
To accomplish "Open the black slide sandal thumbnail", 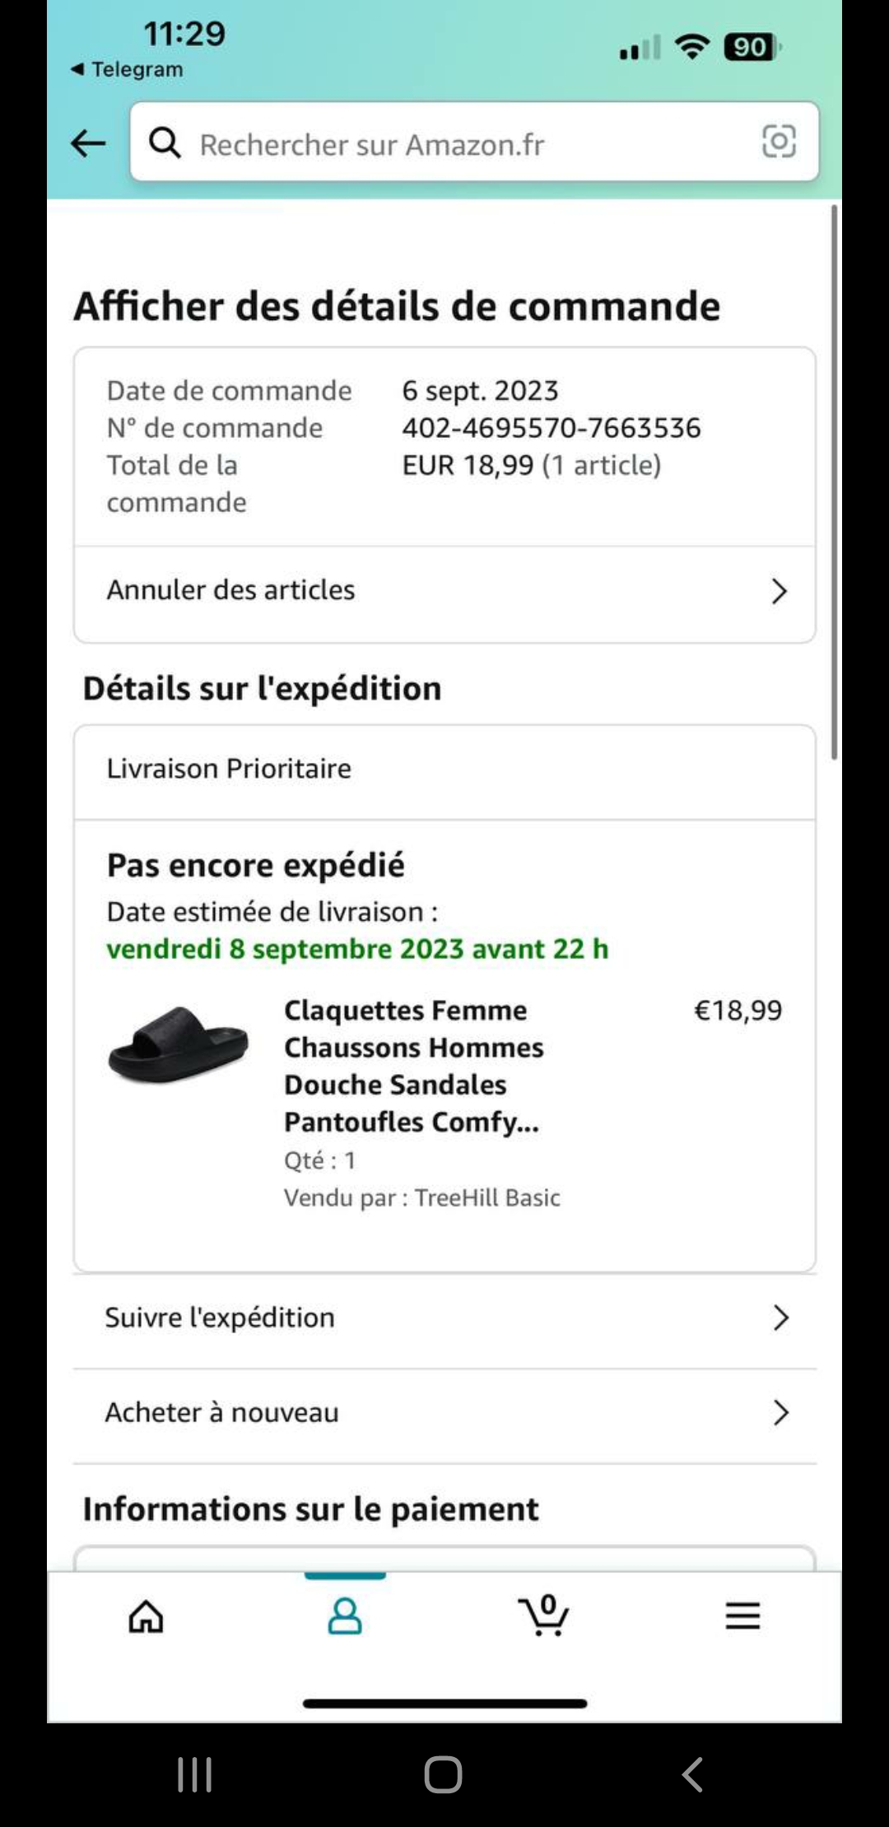I will tap(178, 1044).
